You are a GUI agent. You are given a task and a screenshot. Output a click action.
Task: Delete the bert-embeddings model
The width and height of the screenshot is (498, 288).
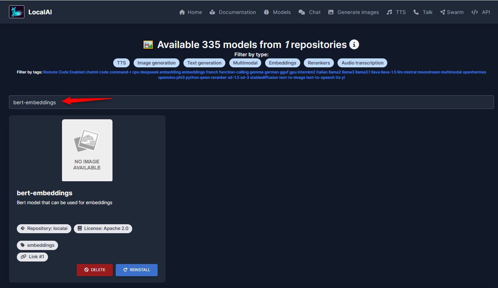(95, 270)
